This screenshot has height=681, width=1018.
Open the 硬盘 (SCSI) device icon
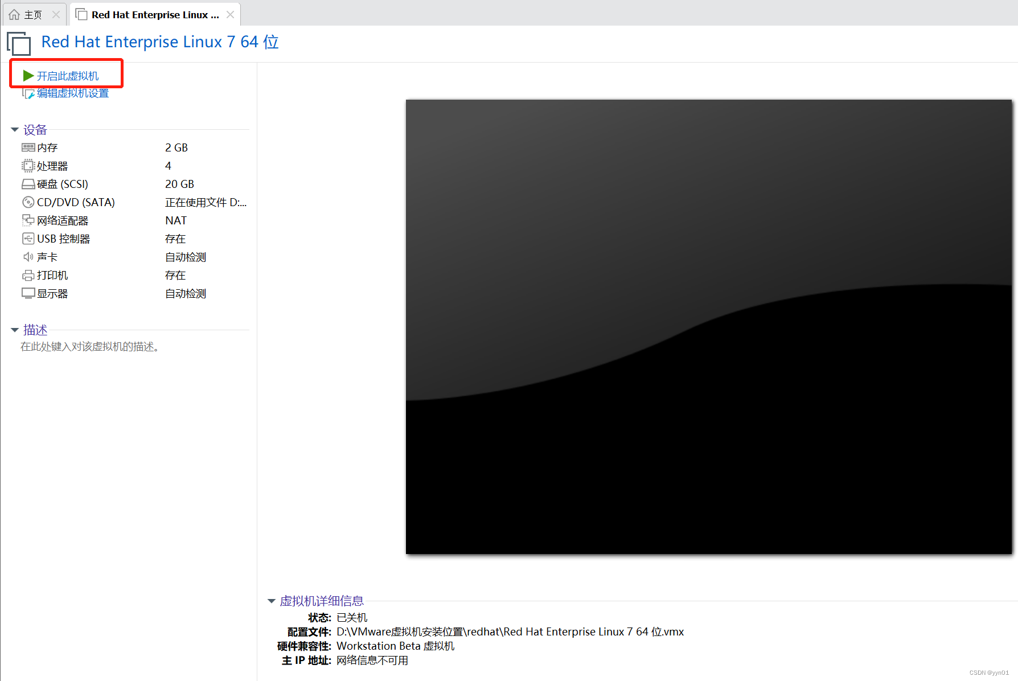click(28, 183)
